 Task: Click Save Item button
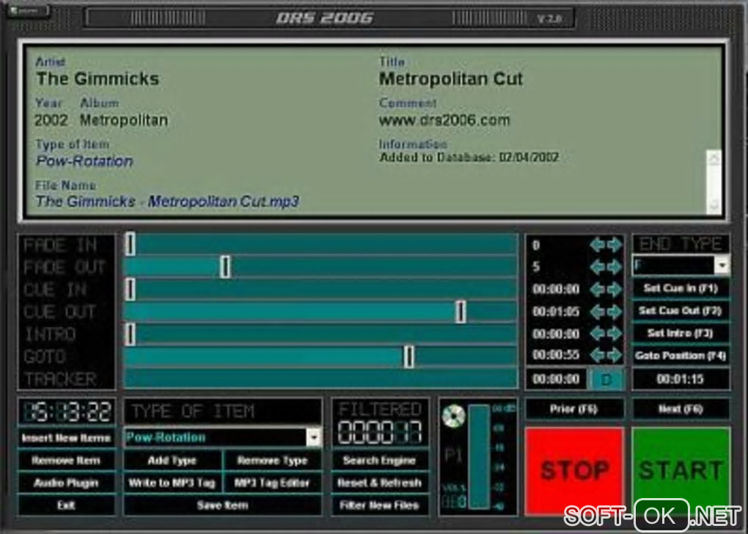point(223,505)
